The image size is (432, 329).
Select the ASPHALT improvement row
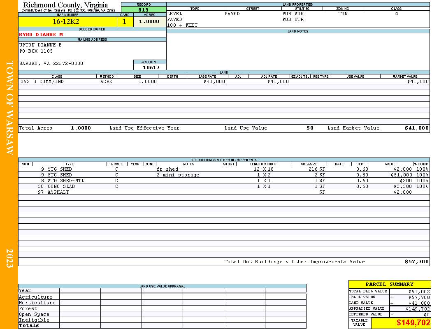[x=224, y=192]
